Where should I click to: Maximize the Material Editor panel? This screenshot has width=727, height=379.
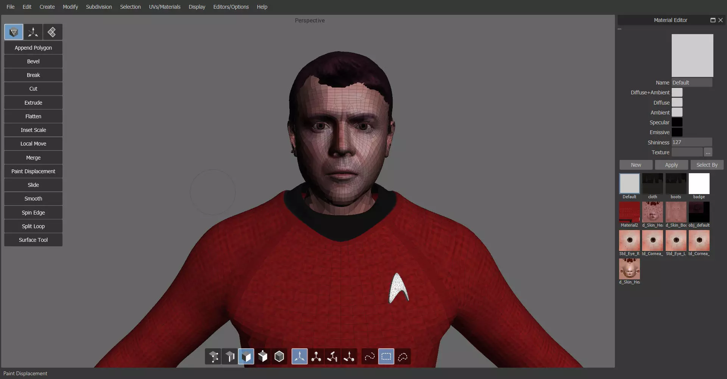tap(713, 20)
